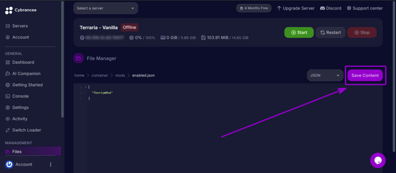
Task: Click Save Content
Action: 365,76
